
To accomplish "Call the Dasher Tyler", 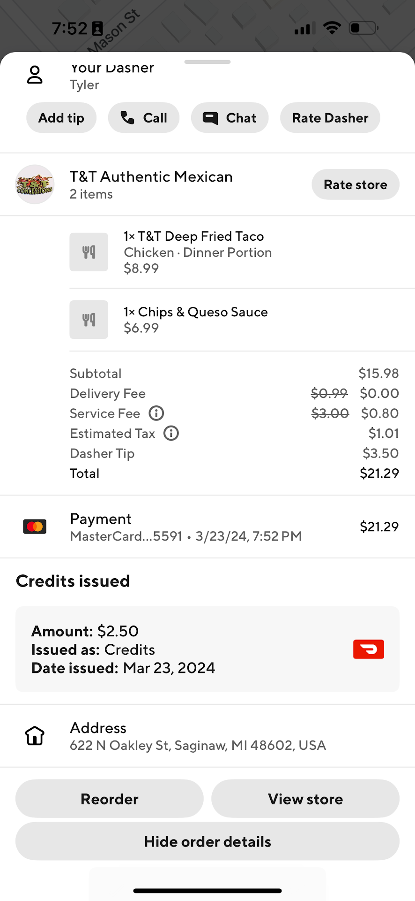I will 144,118.
